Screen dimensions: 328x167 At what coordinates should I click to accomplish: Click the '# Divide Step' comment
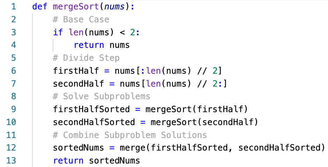(86, 58)
